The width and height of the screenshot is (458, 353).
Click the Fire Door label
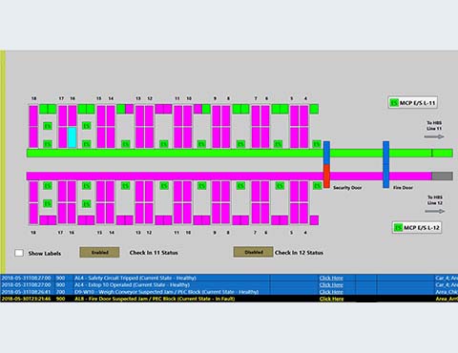pos(403,188)
